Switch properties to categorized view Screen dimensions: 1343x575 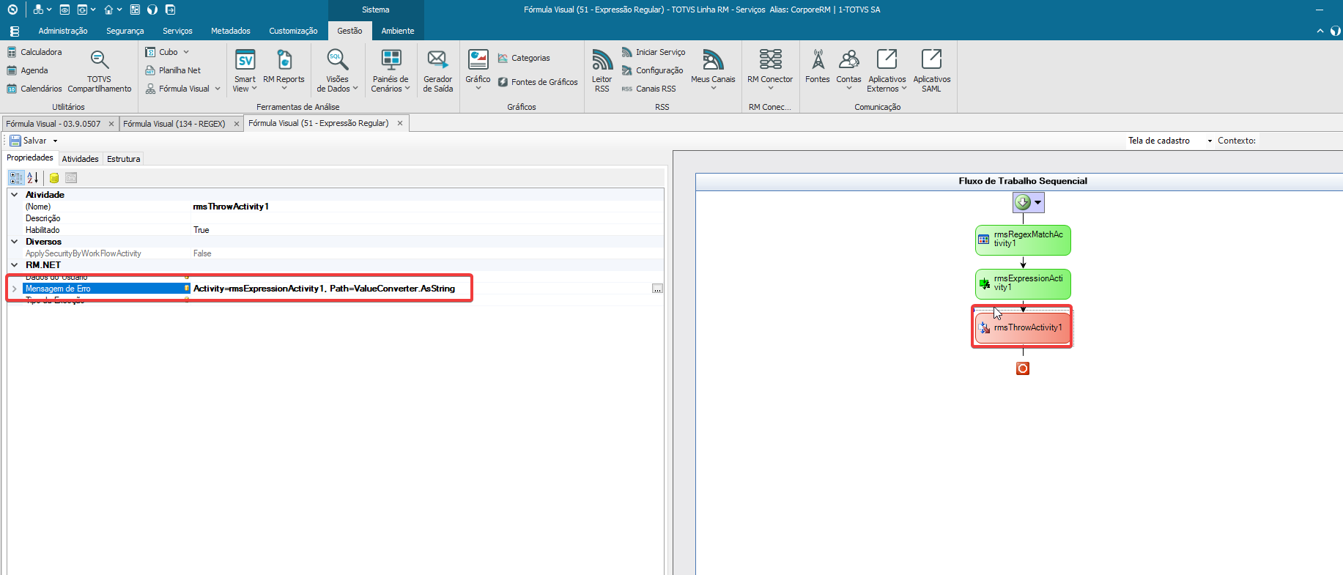coord(16,178)
